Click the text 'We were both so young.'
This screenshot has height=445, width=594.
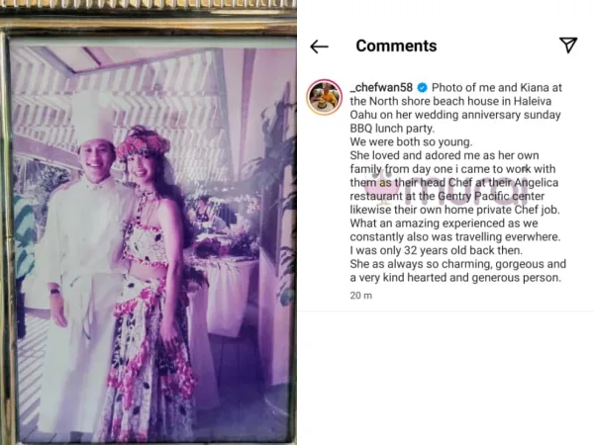(x=411, y=141)
